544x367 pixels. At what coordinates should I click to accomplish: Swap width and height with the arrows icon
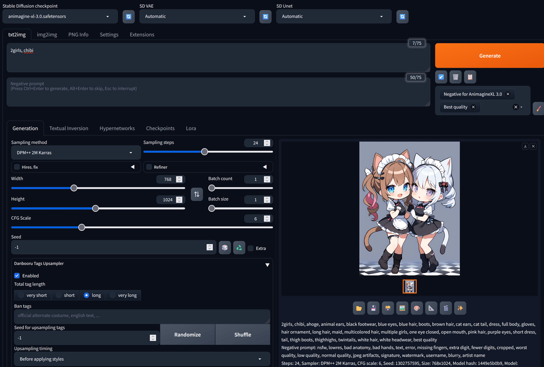196,194
